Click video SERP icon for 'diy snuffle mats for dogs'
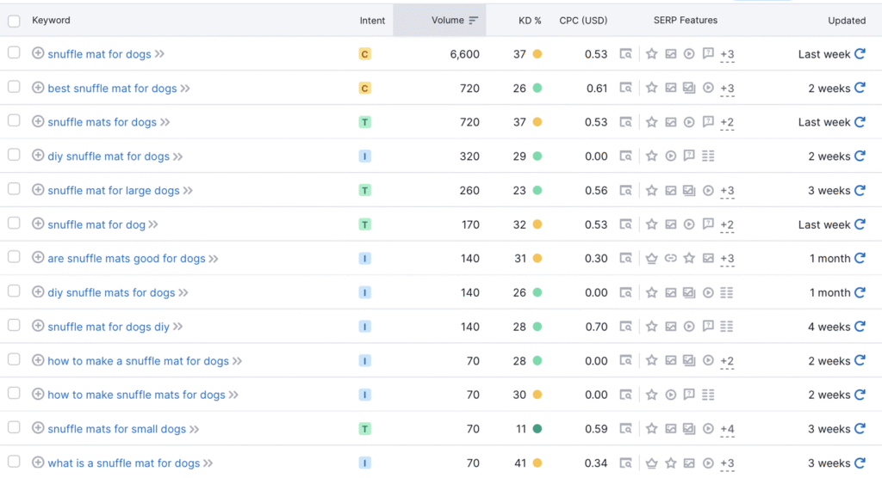 [708, 292]
